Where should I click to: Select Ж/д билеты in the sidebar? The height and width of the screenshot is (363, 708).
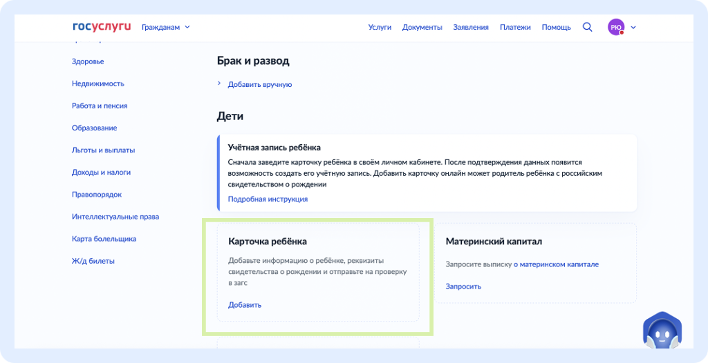point(93,261)
